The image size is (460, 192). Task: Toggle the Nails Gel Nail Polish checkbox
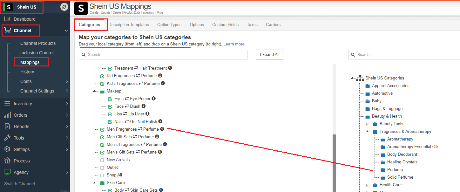(x=110, y=122)
